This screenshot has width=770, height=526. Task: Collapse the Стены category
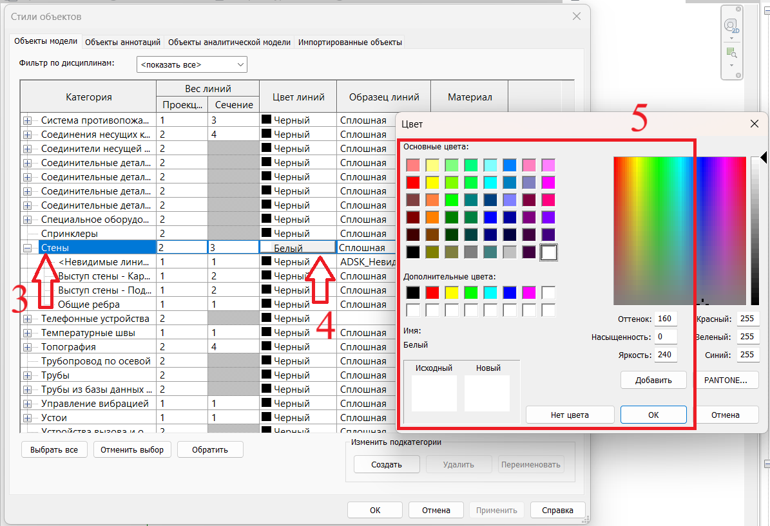28,248
